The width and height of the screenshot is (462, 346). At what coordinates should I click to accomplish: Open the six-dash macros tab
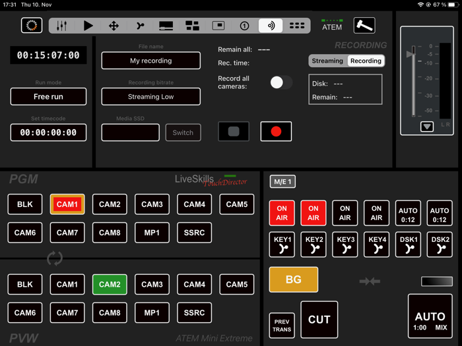coord(297,26)
